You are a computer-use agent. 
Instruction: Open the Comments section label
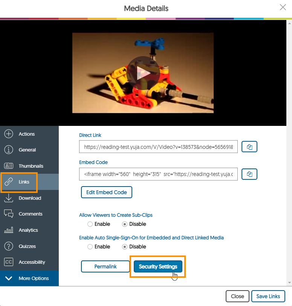tap(31, 214)
